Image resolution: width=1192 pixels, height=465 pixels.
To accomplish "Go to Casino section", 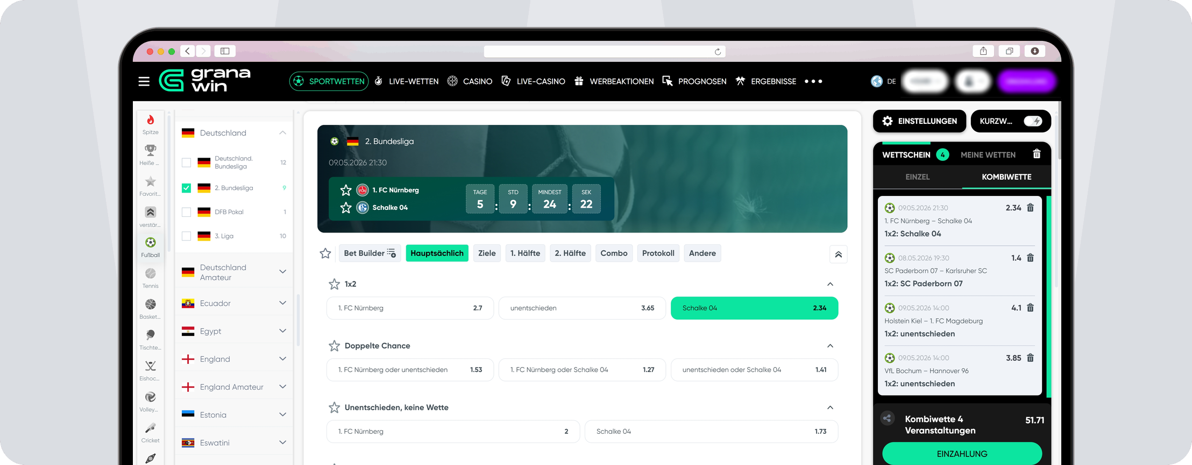I will (470, 81).
